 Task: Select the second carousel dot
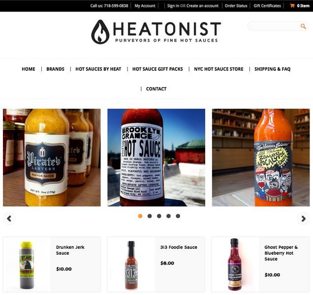[x=150, y=216]
